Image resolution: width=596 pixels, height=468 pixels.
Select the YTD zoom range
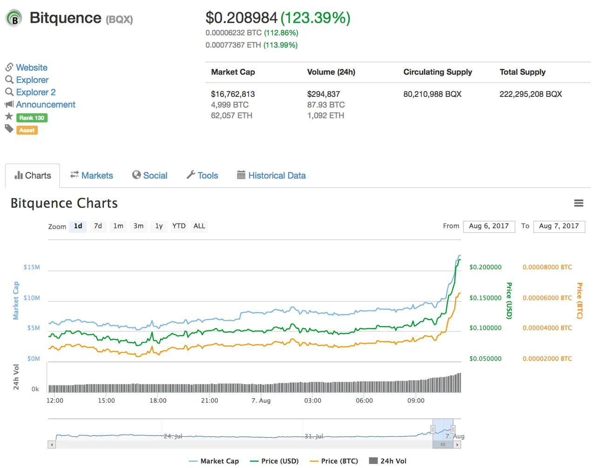click(179, 226)
